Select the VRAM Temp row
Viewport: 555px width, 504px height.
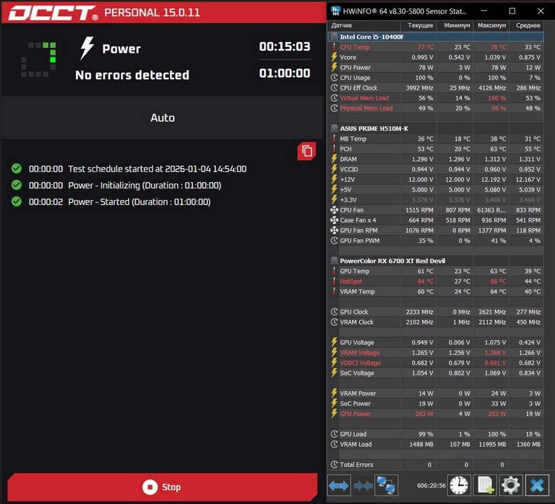click(x=436, y=292)
